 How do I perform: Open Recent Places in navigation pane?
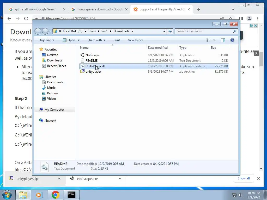click(56, 66)
